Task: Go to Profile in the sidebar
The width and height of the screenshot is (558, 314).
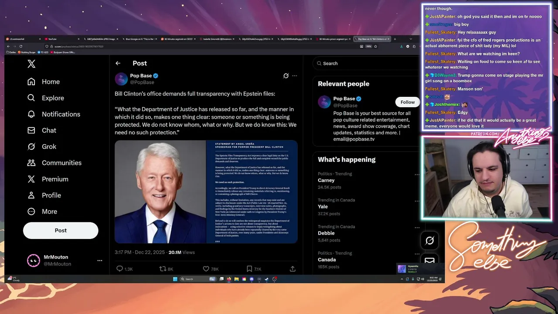Action: pyautogui.click(x=44, y=195)
